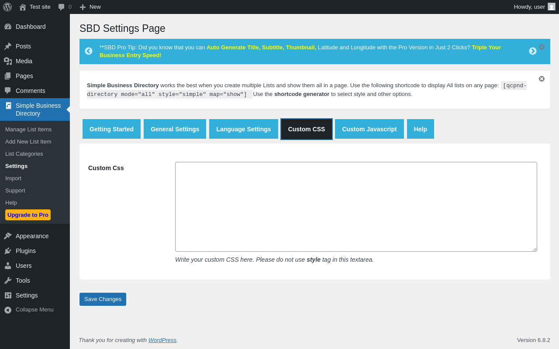Viewport: 559px width, 349px height.
Task: Click the Upgrade to Pro button
Action: (28, 215)
